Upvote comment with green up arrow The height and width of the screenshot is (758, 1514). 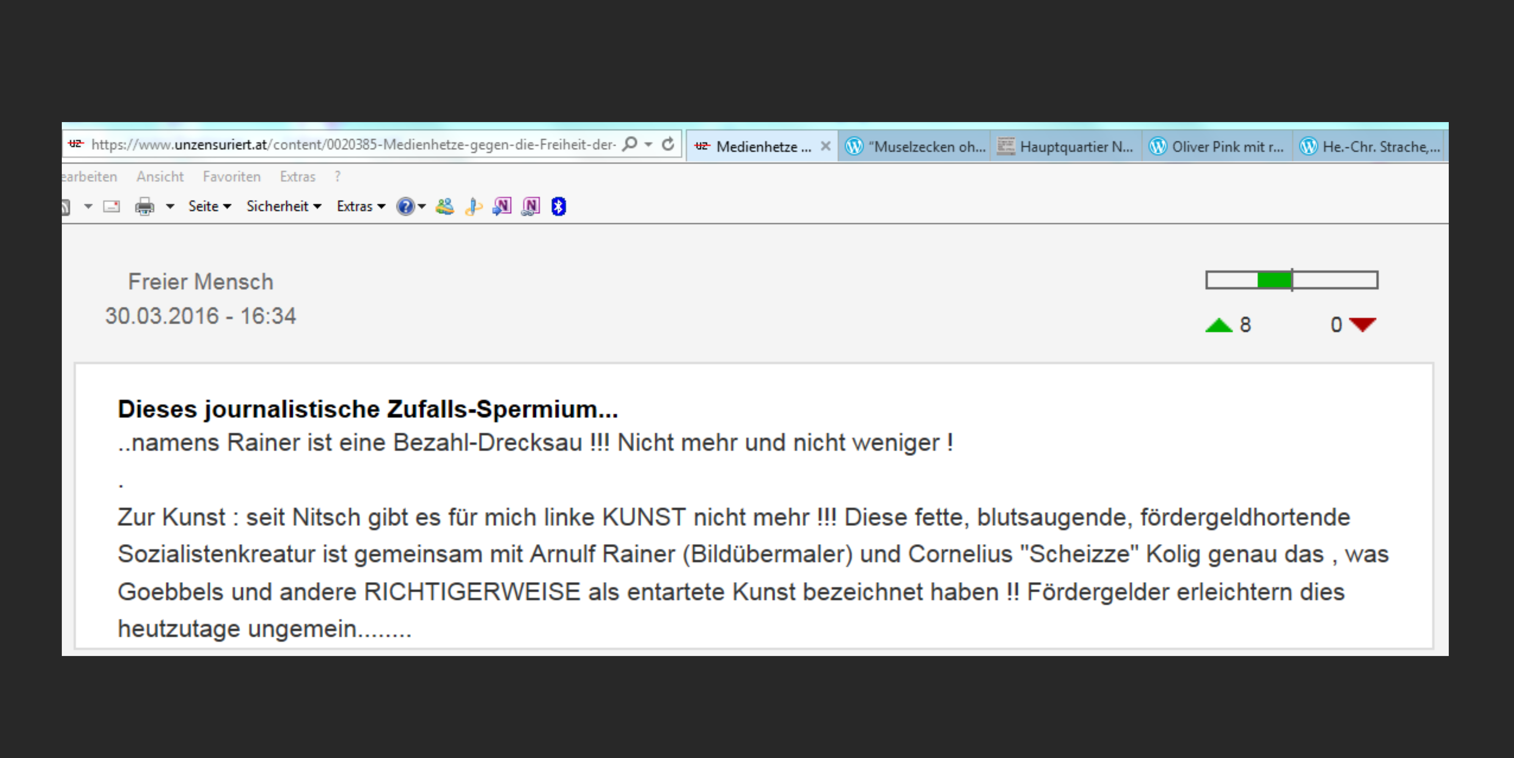[1219, 325]
